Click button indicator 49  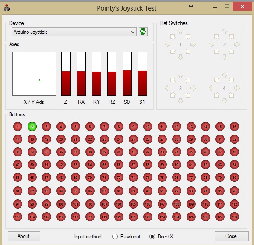point(18,165)
